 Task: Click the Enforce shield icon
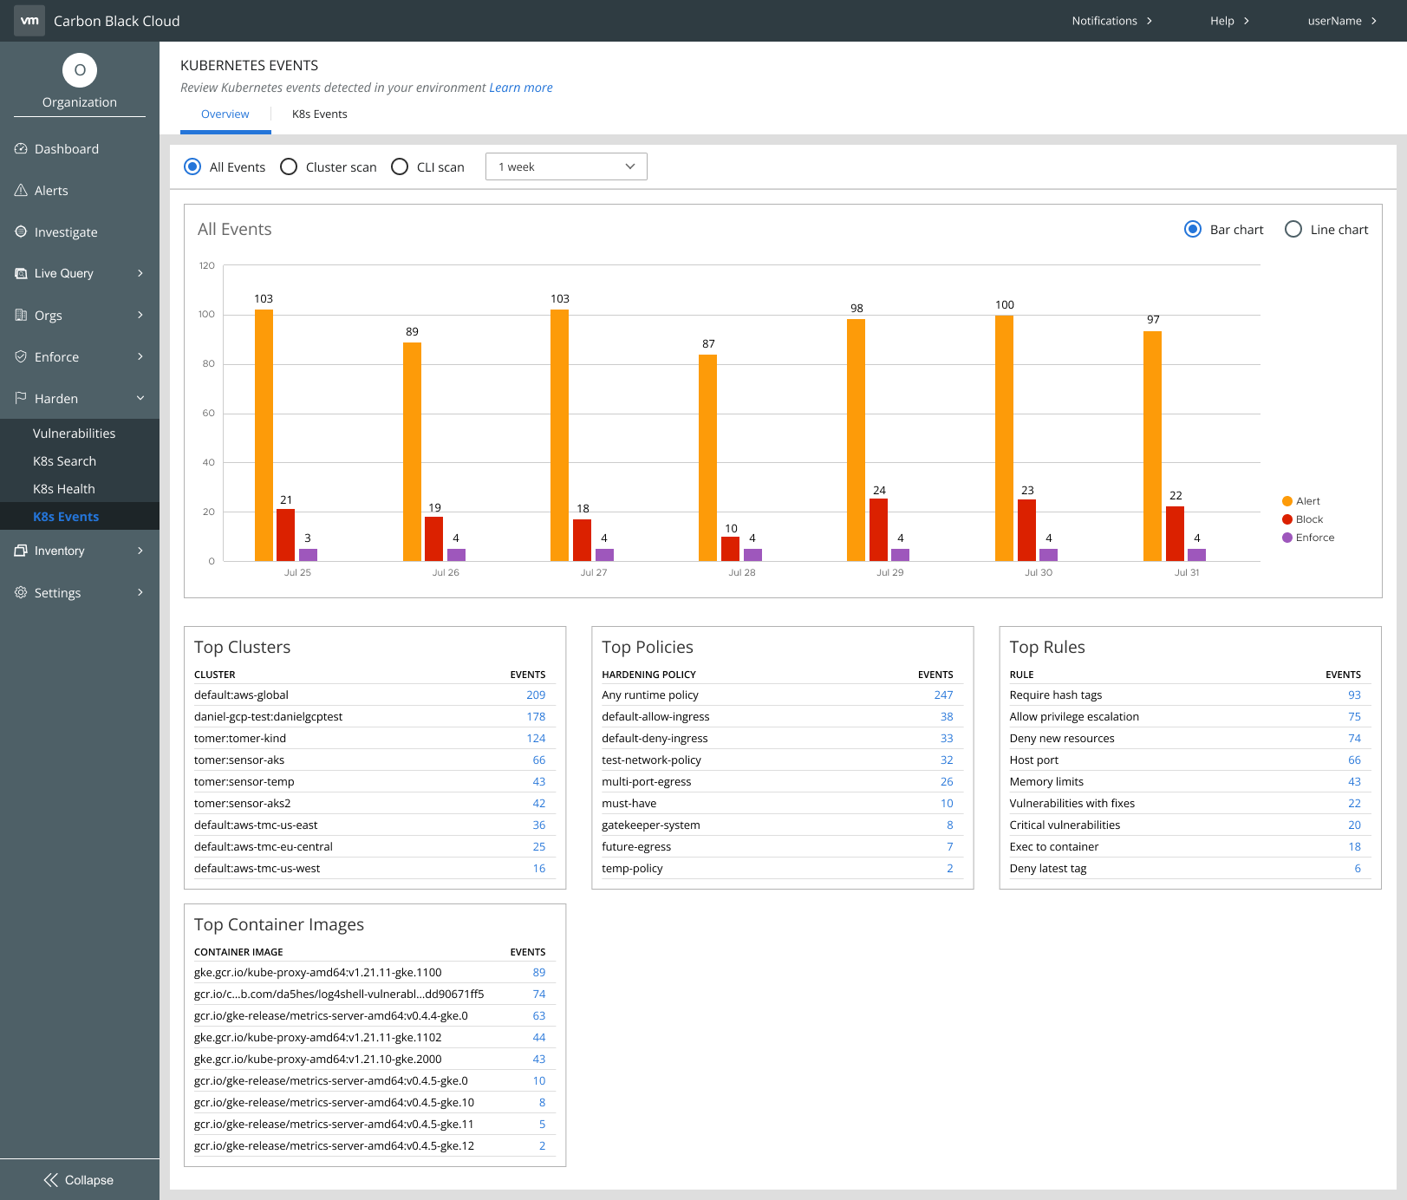[21, 356]
